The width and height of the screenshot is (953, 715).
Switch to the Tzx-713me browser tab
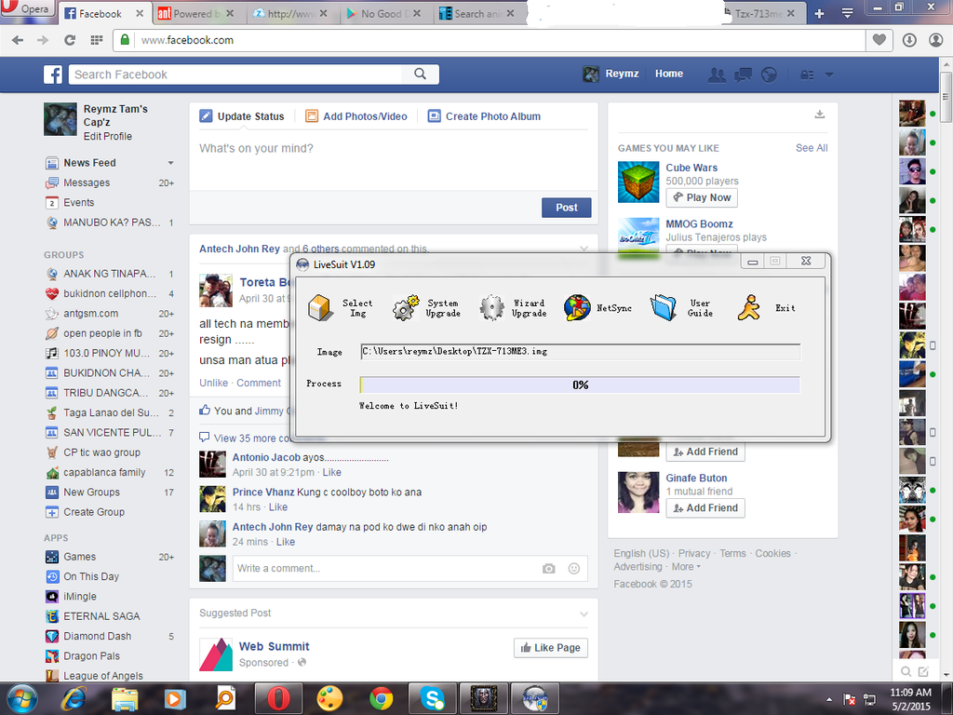pyautogui.click(x=761, y=13)
